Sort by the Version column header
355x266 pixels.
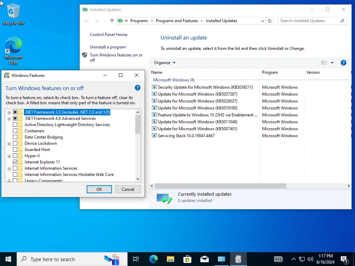tap(326, 72)
